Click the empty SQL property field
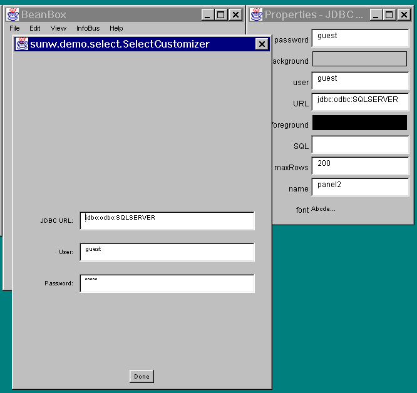The height and width of the screenshot is (393, 417). tap(360, 145)
